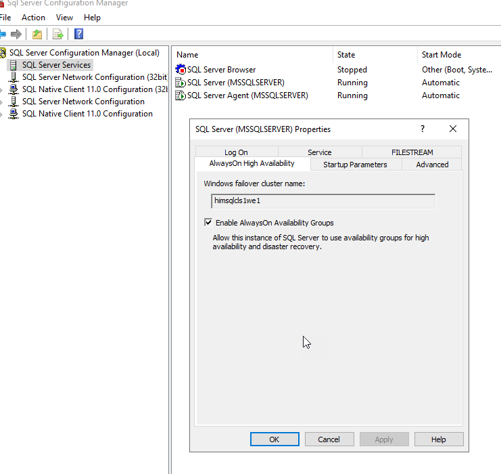
Task: Click the OK button
Action: [x=275, y=439]
